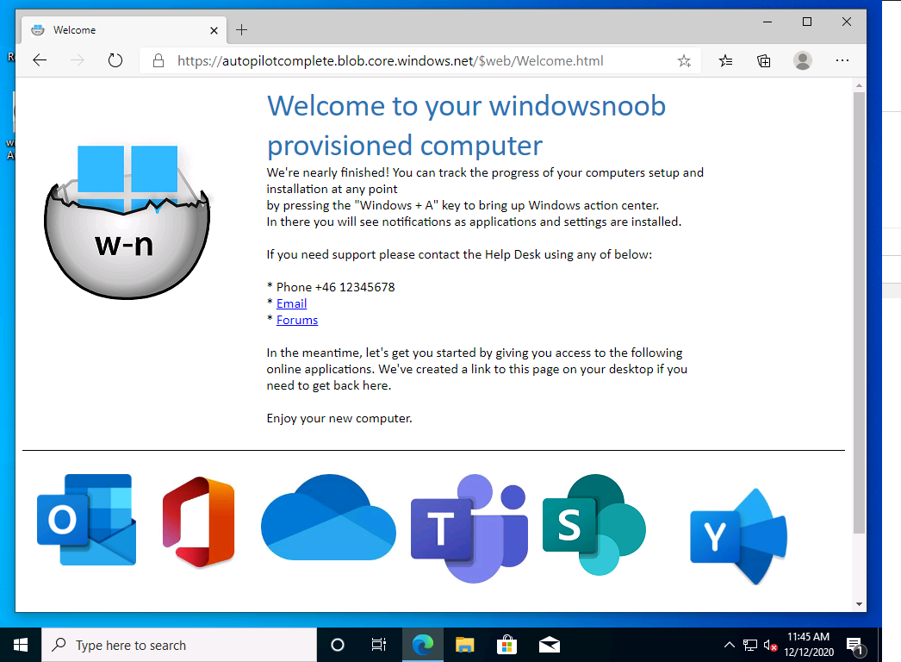Open the OneDrive cloud icon
The image size is (901, 662).
pos(328,517)
